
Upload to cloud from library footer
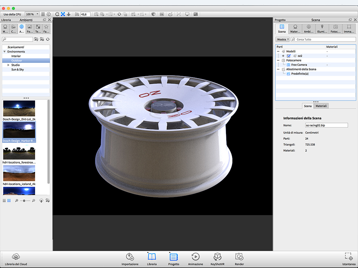[x=41, y=201]
